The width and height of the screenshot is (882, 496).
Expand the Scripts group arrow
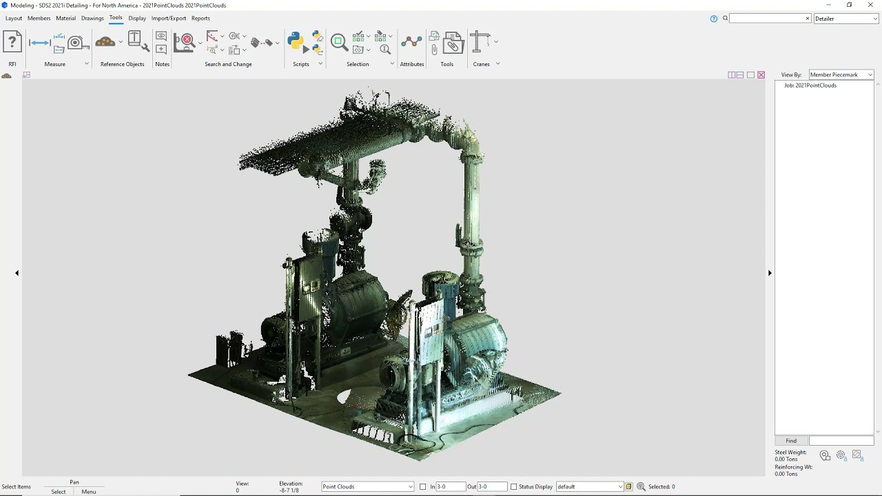click(x=320, y=63)
